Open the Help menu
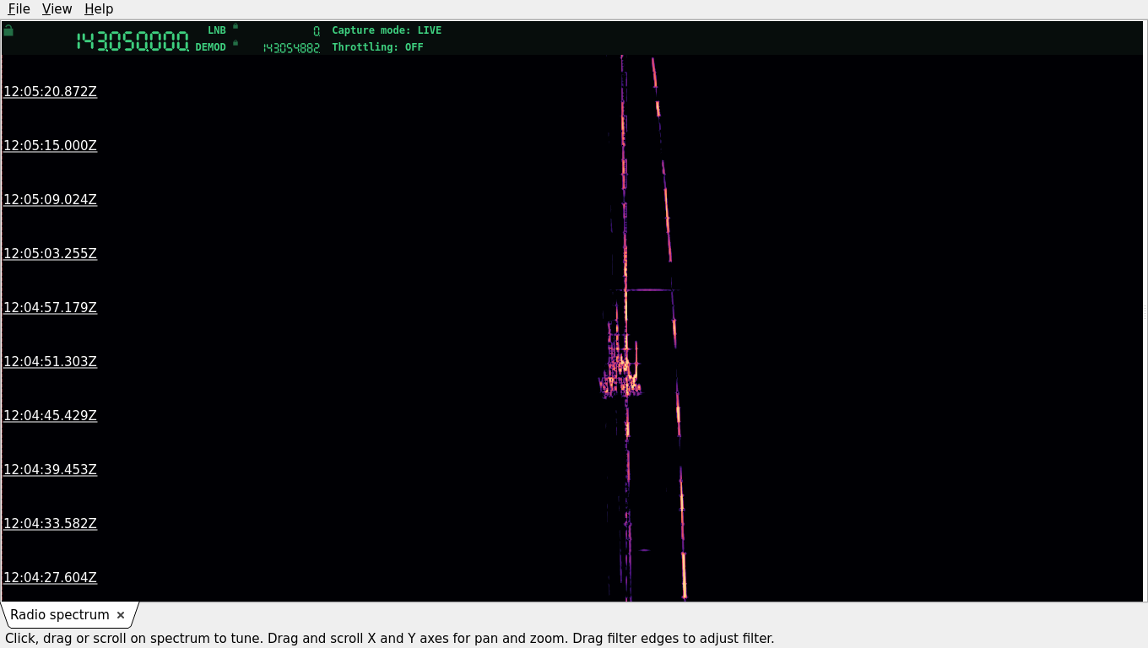Viewport: 1148px width, 648px height. click(x=99, y=8)
